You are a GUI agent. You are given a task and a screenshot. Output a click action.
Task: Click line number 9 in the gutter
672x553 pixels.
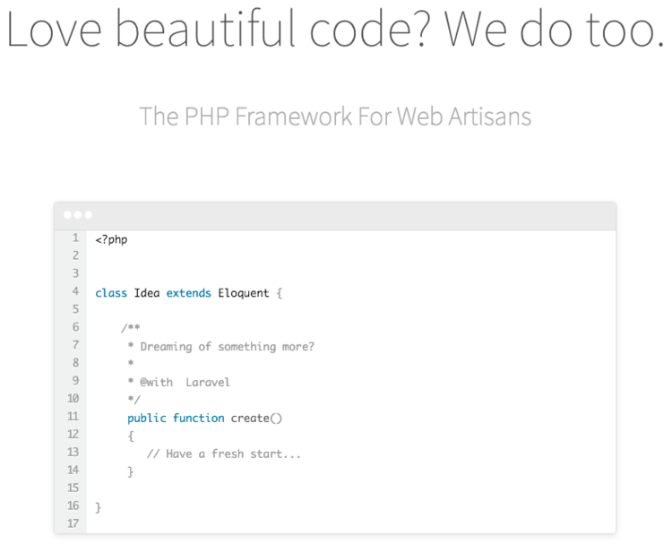(76, 381)
